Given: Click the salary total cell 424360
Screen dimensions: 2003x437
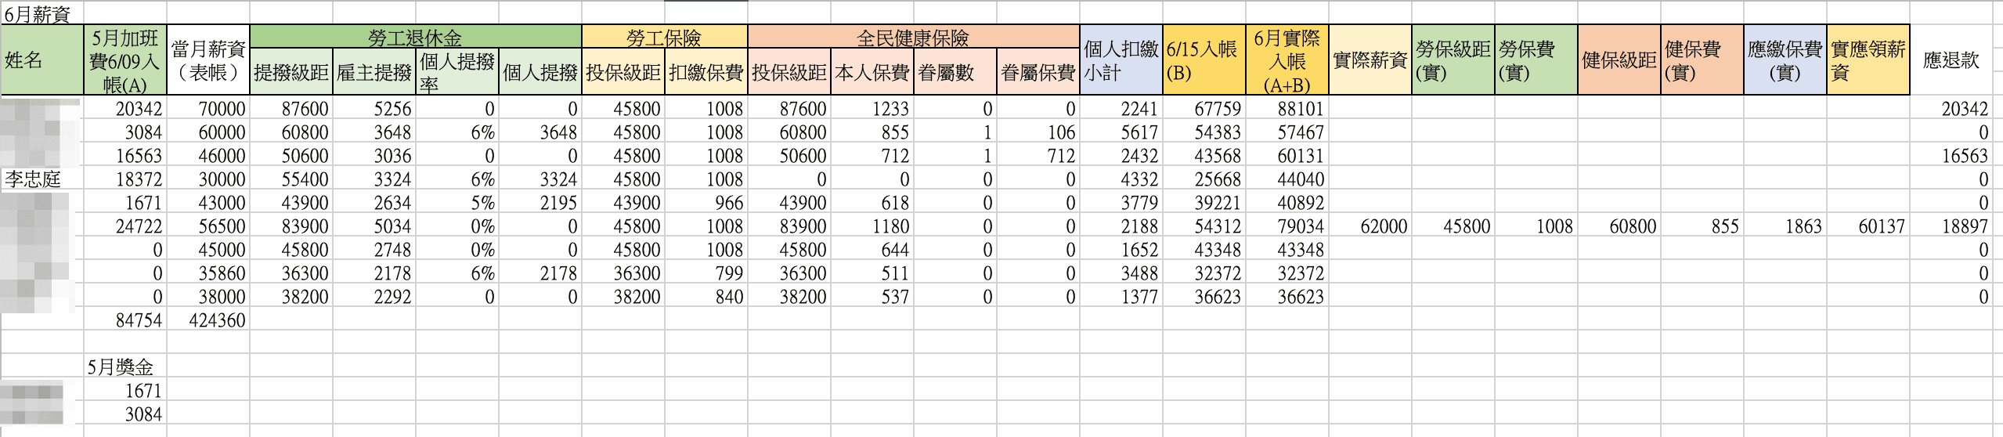Looking at the screenshot, I should click(208, 320).
